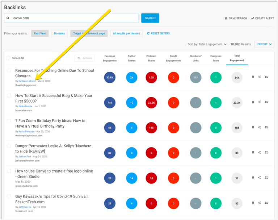Bookmark the How to use Canva logo article

(253, 178)
